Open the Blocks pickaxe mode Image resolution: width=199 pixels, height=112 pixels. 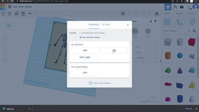click(175, 7)
